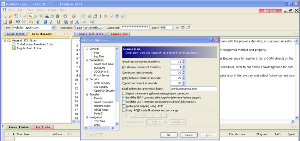Click the exclamation mark toolbar icon
This screenshot has width=300, height=141.
click(x=101, y=16)
